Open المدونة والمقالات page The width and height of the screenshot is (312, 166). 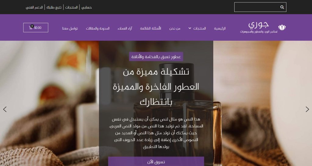point(98,28)
